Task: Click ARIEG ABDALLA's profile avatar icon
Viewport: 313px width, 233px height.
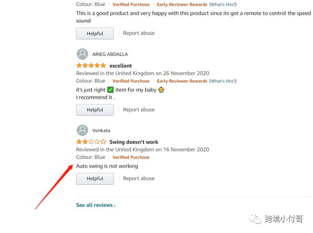Action: (x=82, y=54)
